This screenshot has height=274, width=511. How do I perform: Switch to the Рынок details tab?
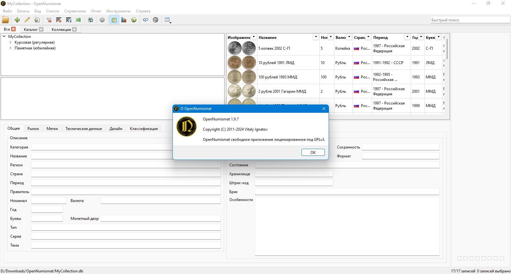pos(33,128)
